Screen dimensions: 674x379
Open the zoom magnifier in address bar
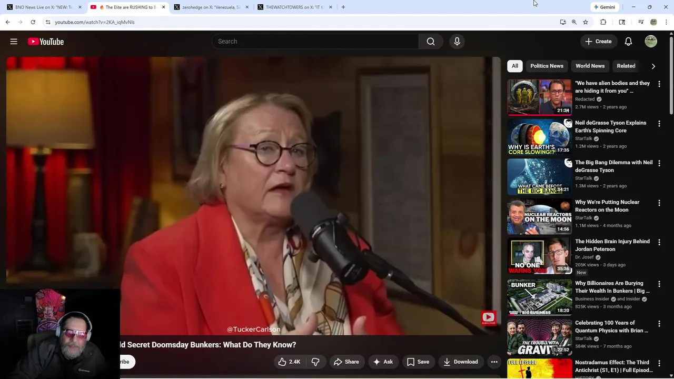pyautogui.click(x=574, y=22)
